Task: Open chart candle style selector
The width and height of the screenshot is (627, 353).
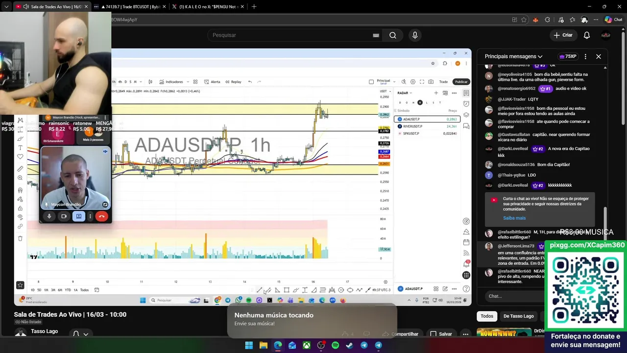Action: 150,82
